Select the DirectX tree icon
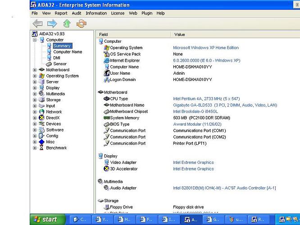The height and width of the screenshot is (225, 300). coord(42,118)
